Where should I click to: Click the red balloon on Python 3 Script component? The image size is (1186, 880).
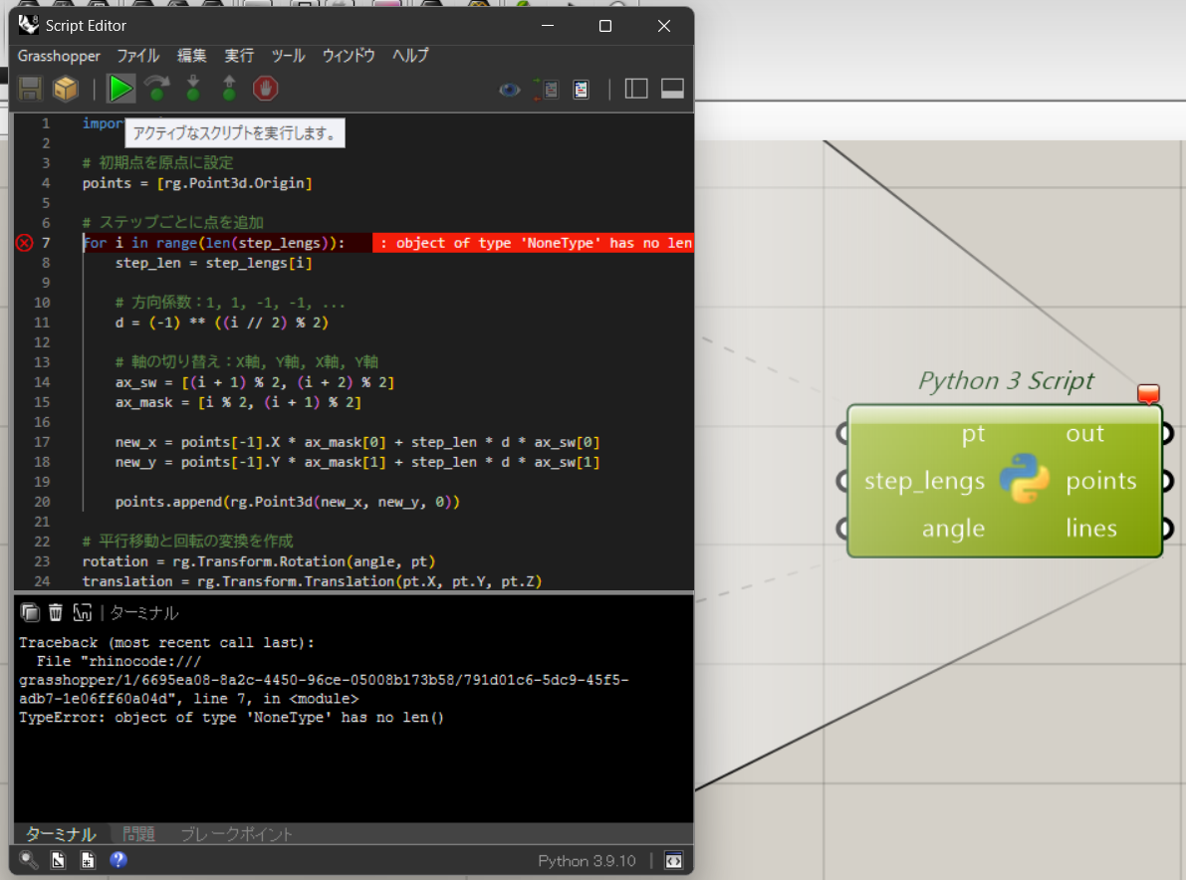point(1148,394)
